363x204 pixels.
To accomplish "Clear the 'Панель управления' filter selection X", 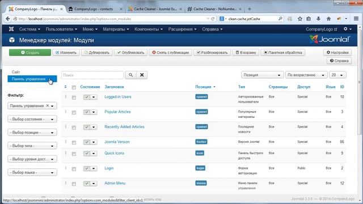I will tap(47, 105).
